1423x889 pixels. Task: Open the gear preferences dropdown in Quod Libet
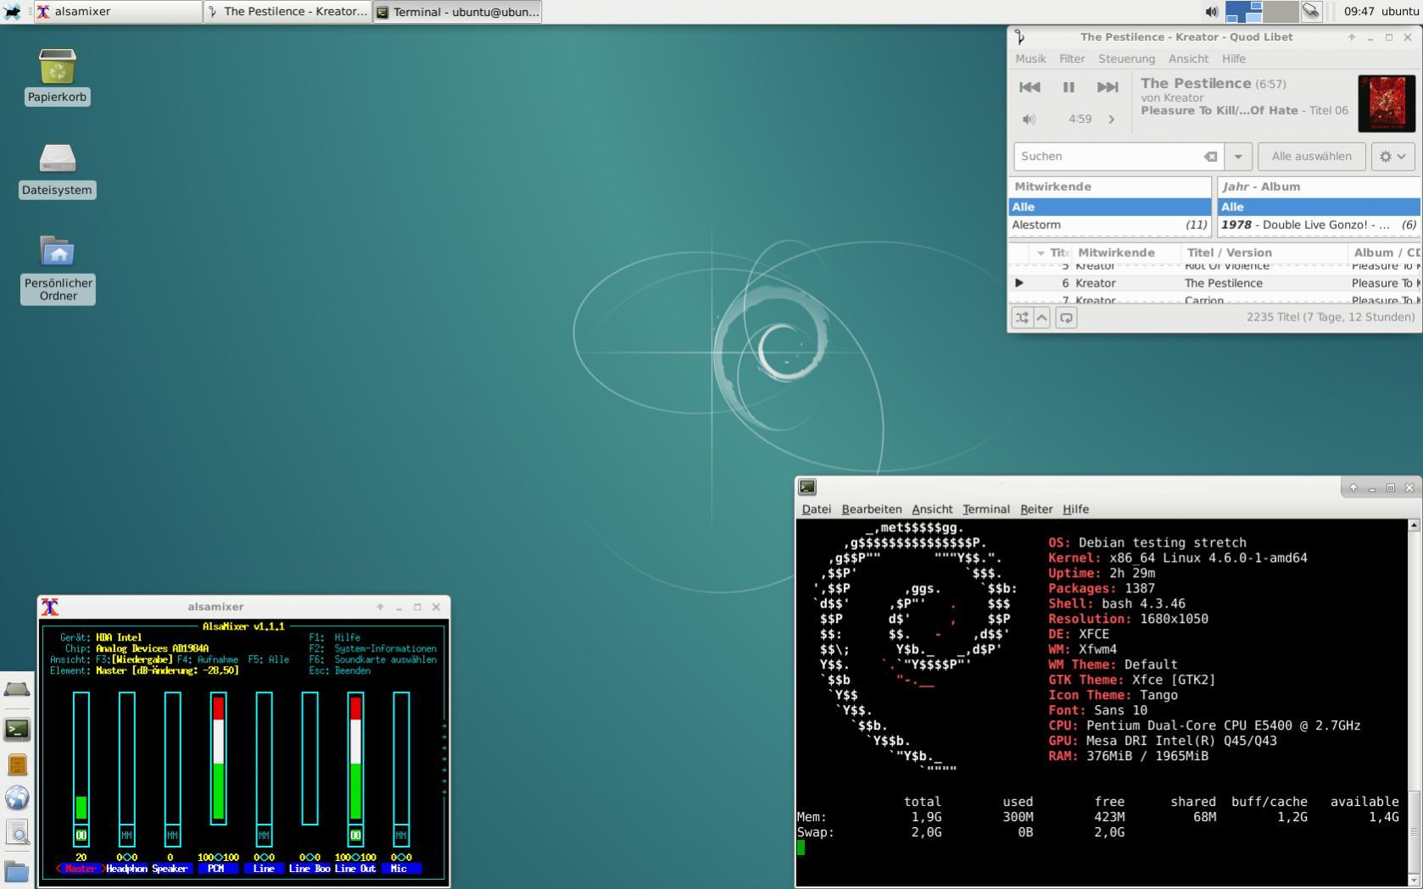pos(1392,156)
